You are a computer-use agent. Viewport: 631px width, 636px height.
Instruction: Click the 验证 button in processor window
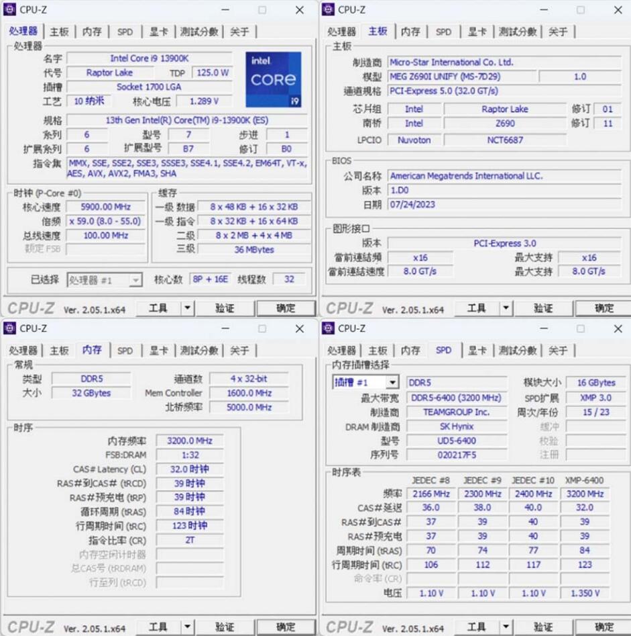pyautogui.click(x=225, y=308)
